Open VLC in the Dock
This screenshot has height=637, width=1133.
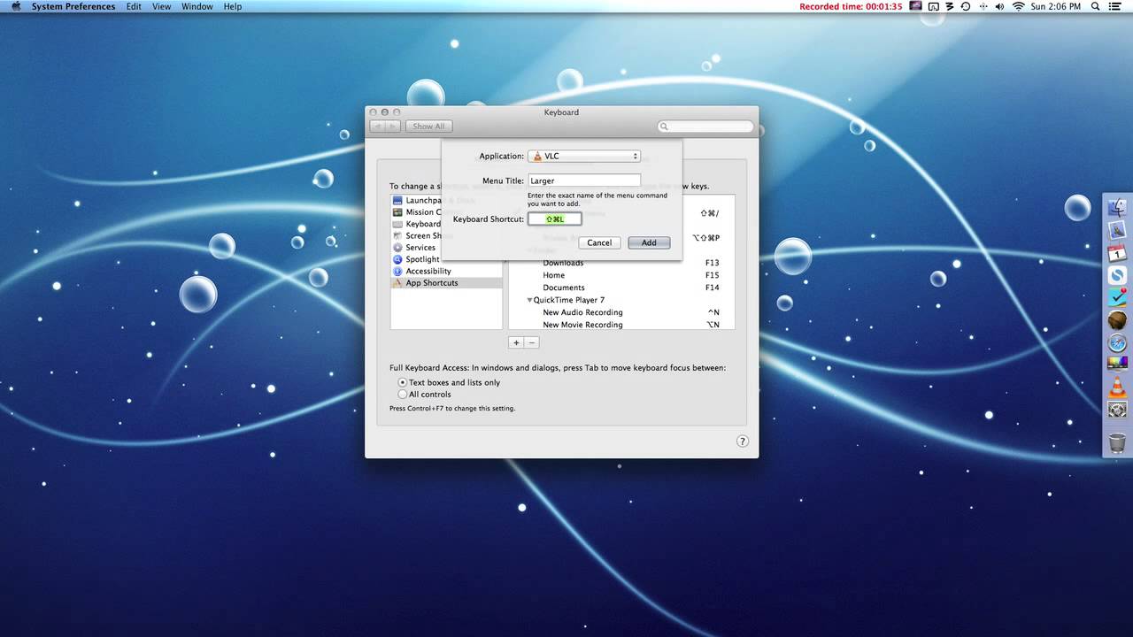click(1117, 386)
